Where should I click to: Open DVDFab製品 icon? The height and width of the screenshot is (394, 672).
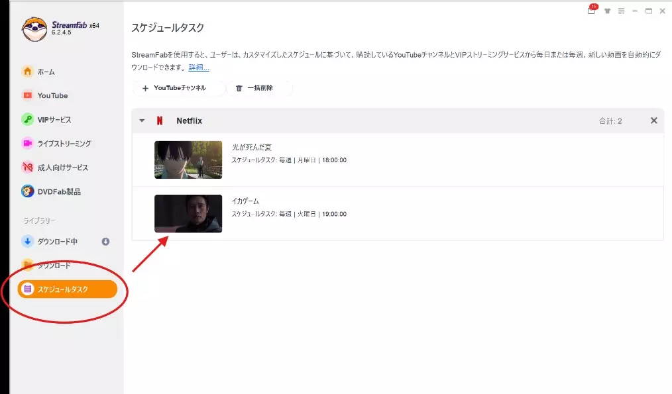[x=27, y=191]
